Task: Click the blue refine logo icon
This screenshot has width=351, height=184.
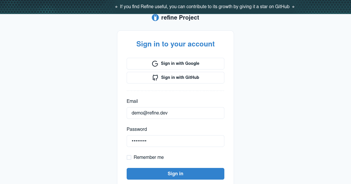Action: (155, 18)
